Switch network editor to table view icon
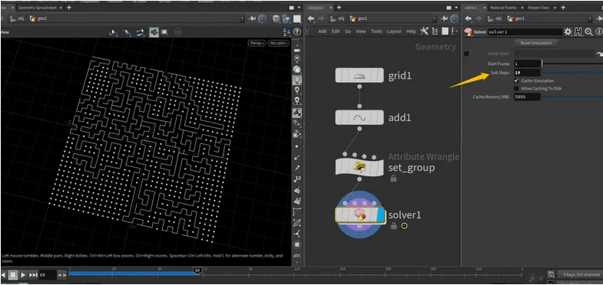 (445, 31)
